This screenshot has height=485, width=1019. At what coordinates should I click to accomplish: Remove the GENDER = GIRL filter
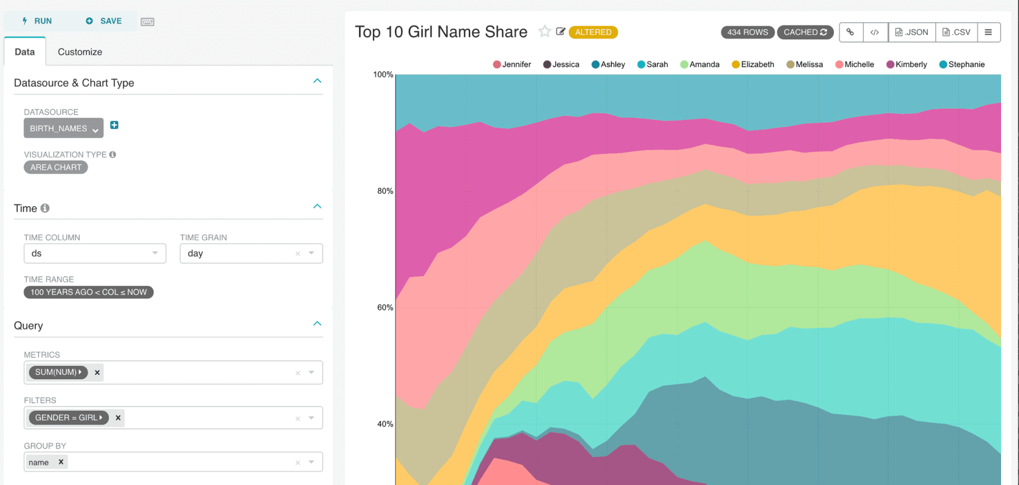[x=118, y=418]
